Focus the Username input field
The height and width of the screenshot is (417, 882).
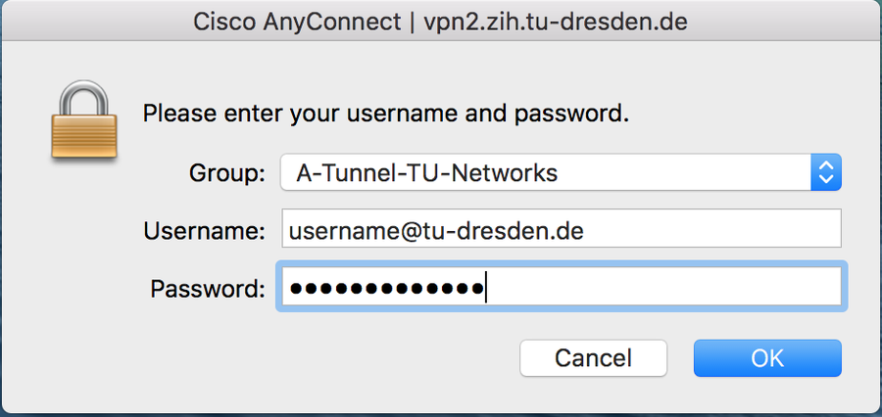click(x=562, y=228)
